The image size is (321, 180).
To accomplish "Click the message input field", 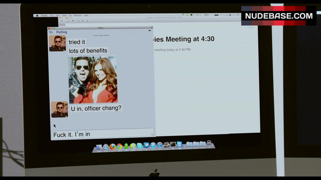I will coord(102,134).
